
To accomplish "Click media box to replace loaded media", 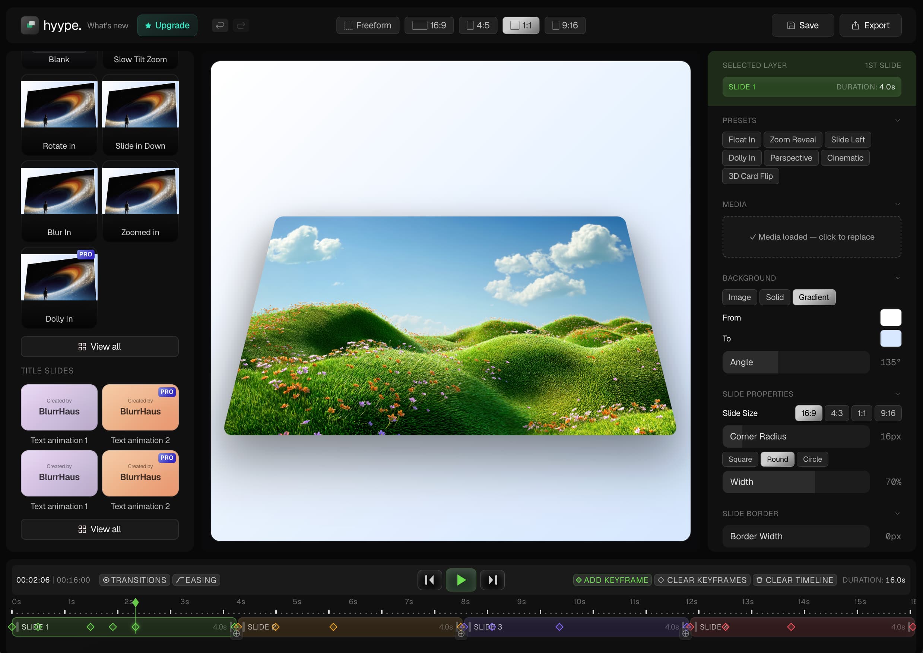I will coord(812,237).
